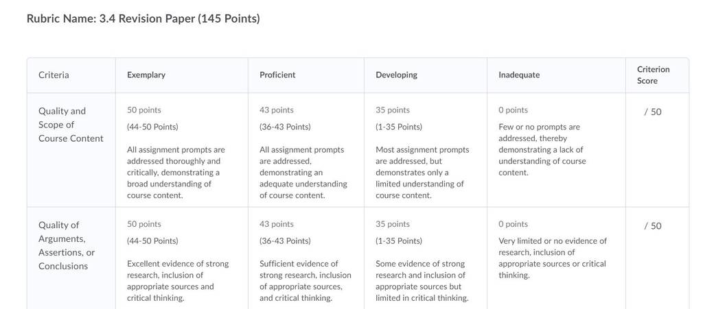The width and height of the screenshot is (703, 309).
Task: Select Developing 35 points for Course Content
Action: (x=426, y=150)
